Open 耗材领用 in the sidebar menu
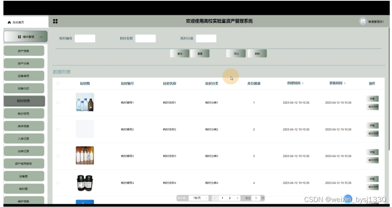The height and width of the screenshot is (207, 392). (x=24, y=114)
